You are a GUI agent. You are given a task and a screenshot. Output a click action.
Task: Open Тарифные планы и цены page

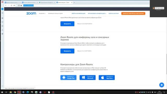tap(55, 13)
